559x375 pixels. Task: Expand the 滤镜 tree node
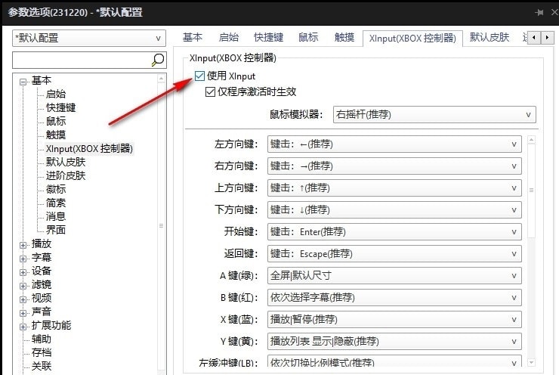pyautogui.click(x=23, y=286)
